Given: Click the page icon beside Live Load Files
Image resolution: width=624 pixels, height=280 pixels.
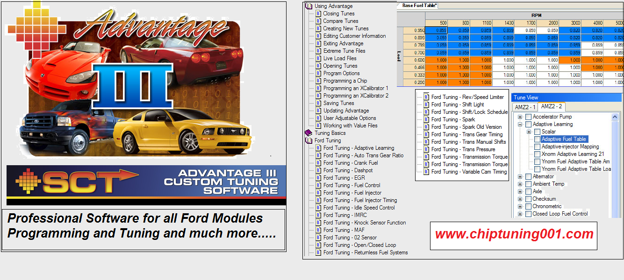Looking at the screenshot, I should [318, 58].
